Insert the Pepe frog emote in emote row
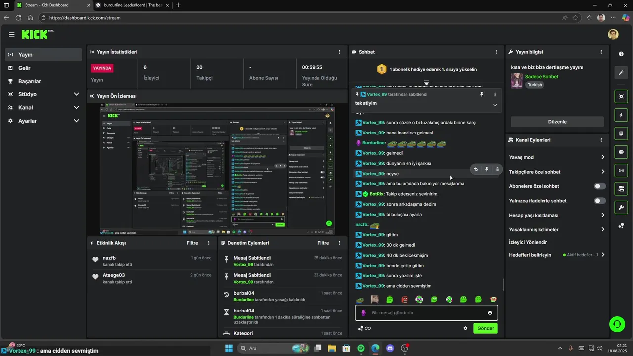This screenshot has width=633, height=356. tap(361, 299)
